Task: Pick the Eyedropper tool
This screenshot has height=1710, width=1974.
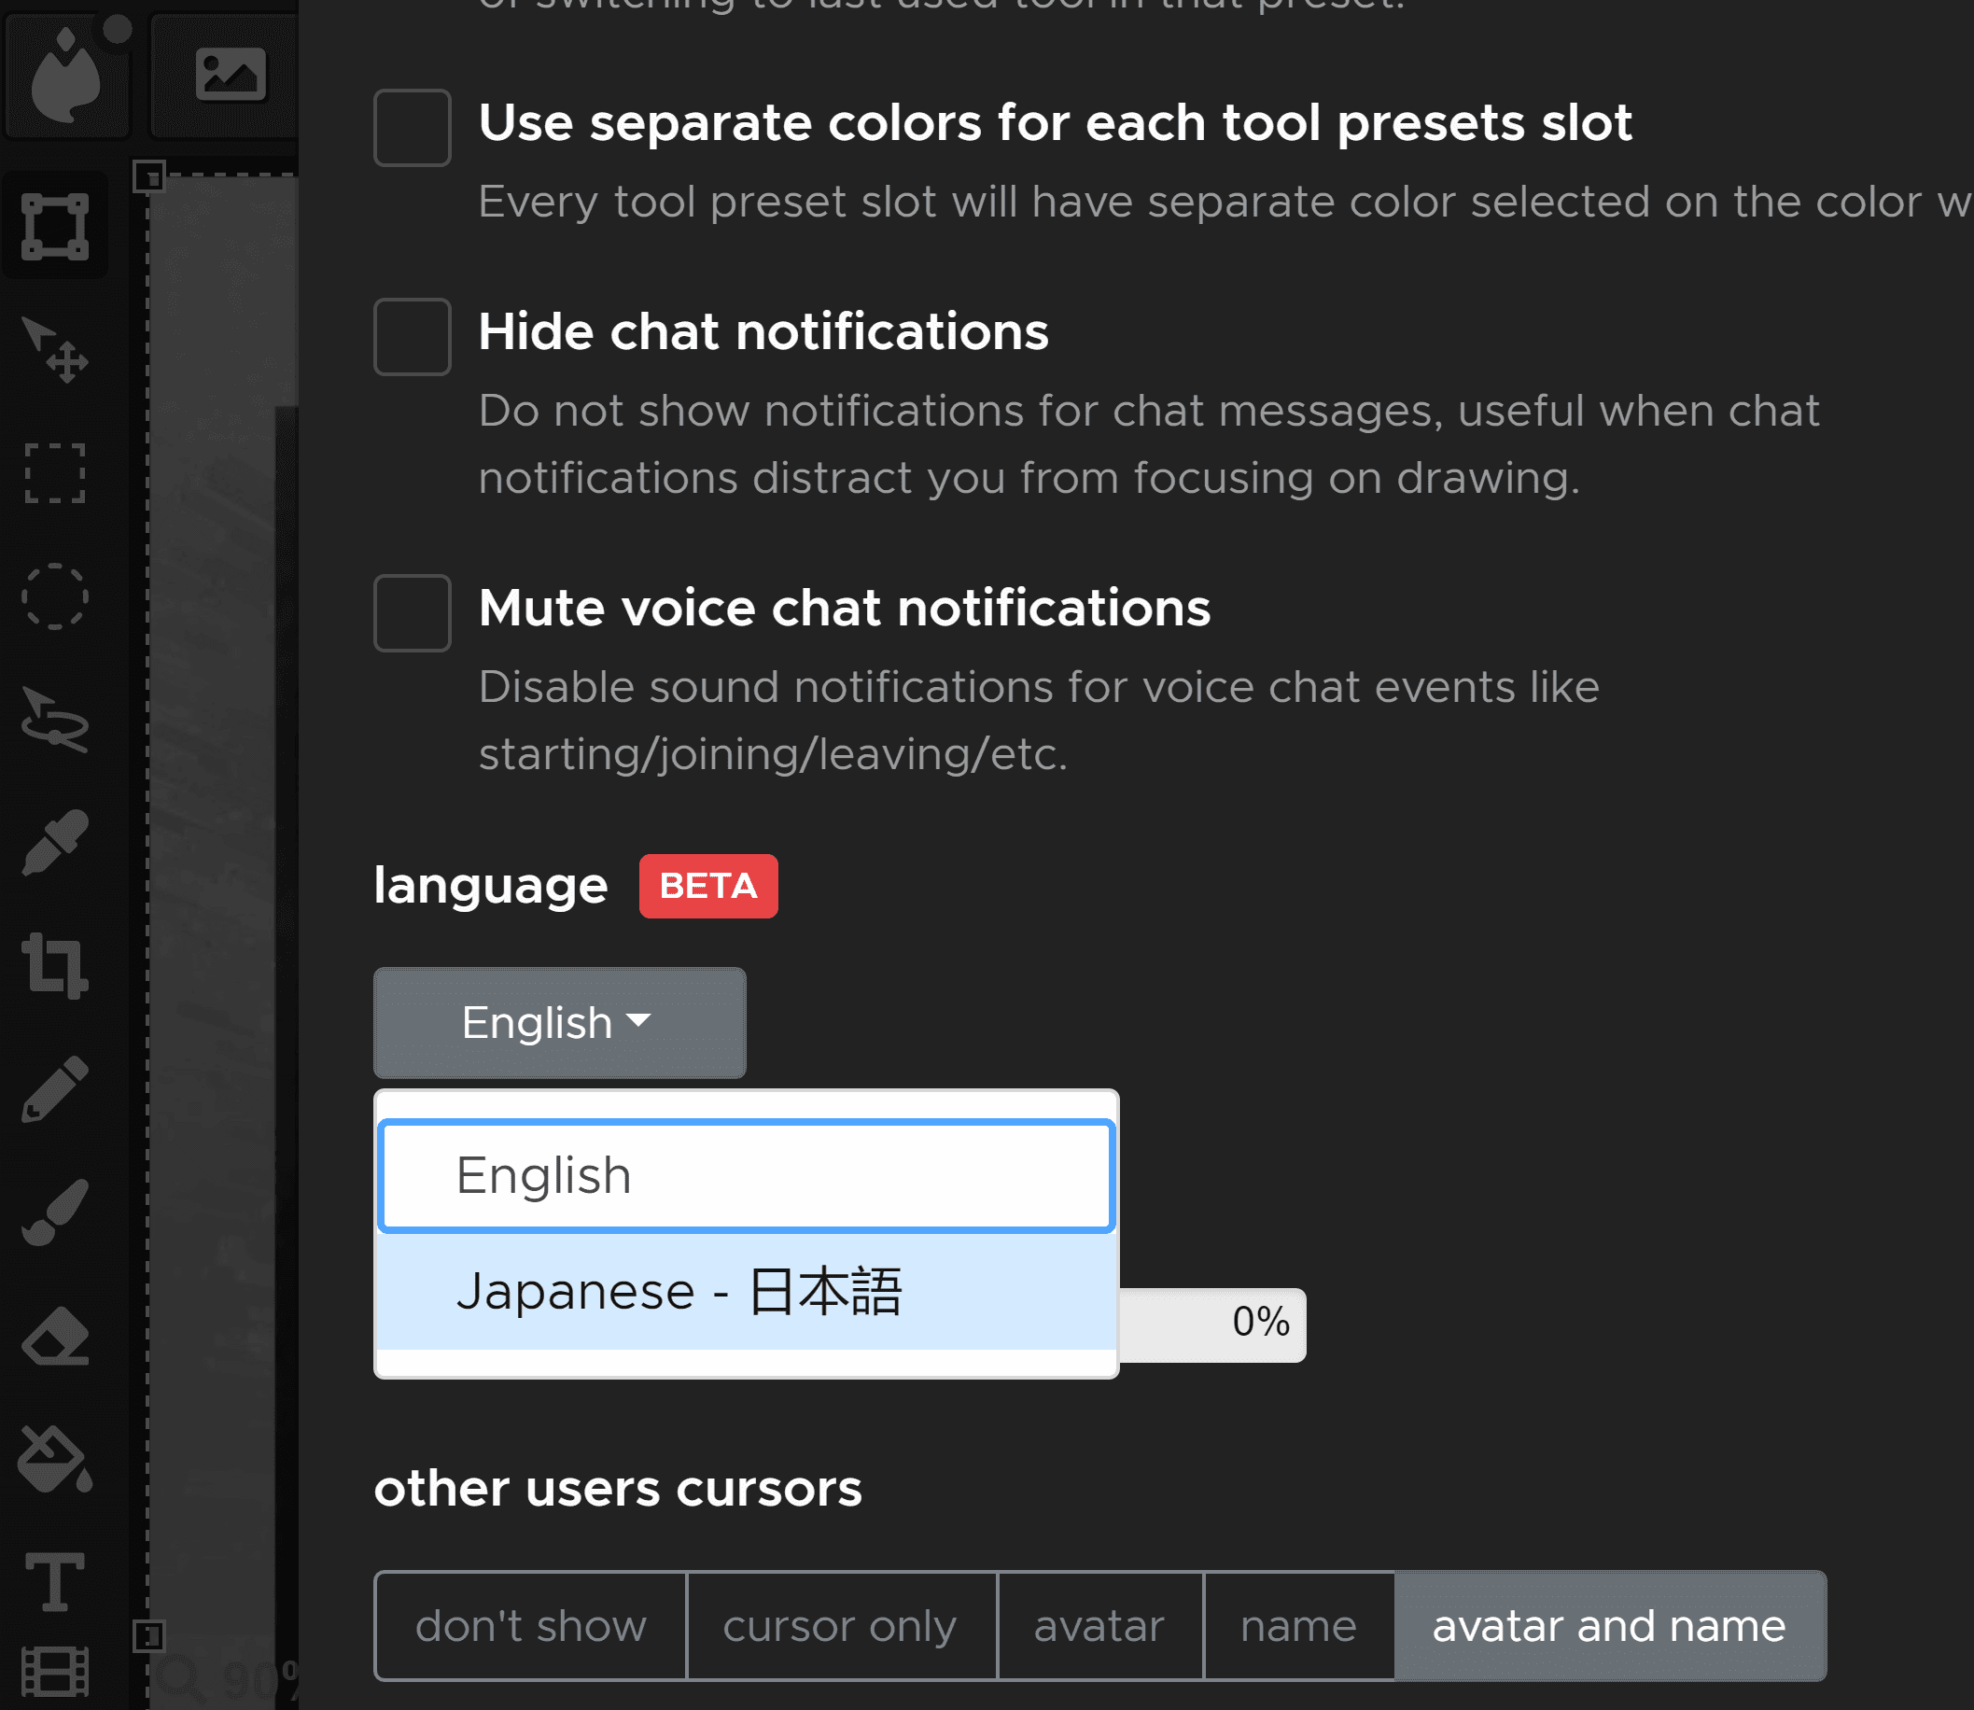Action: 55,843
